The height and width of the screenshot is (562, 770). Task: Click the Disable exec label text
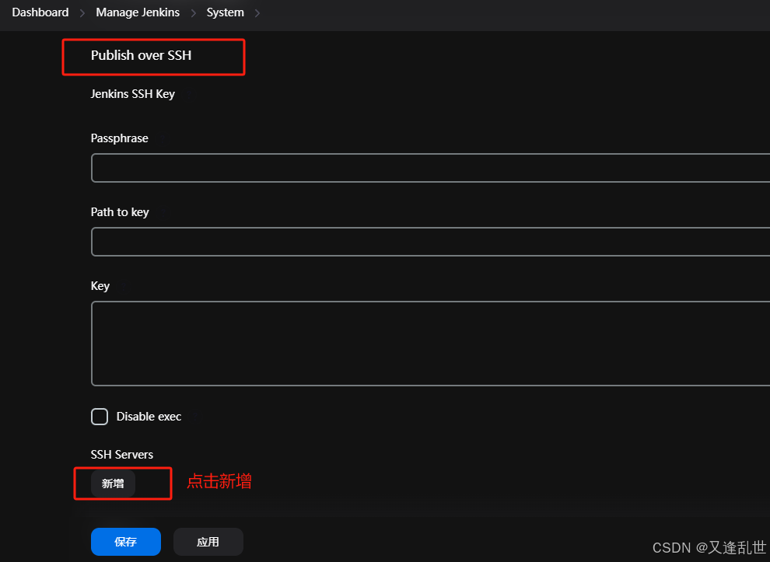point(149,417)
